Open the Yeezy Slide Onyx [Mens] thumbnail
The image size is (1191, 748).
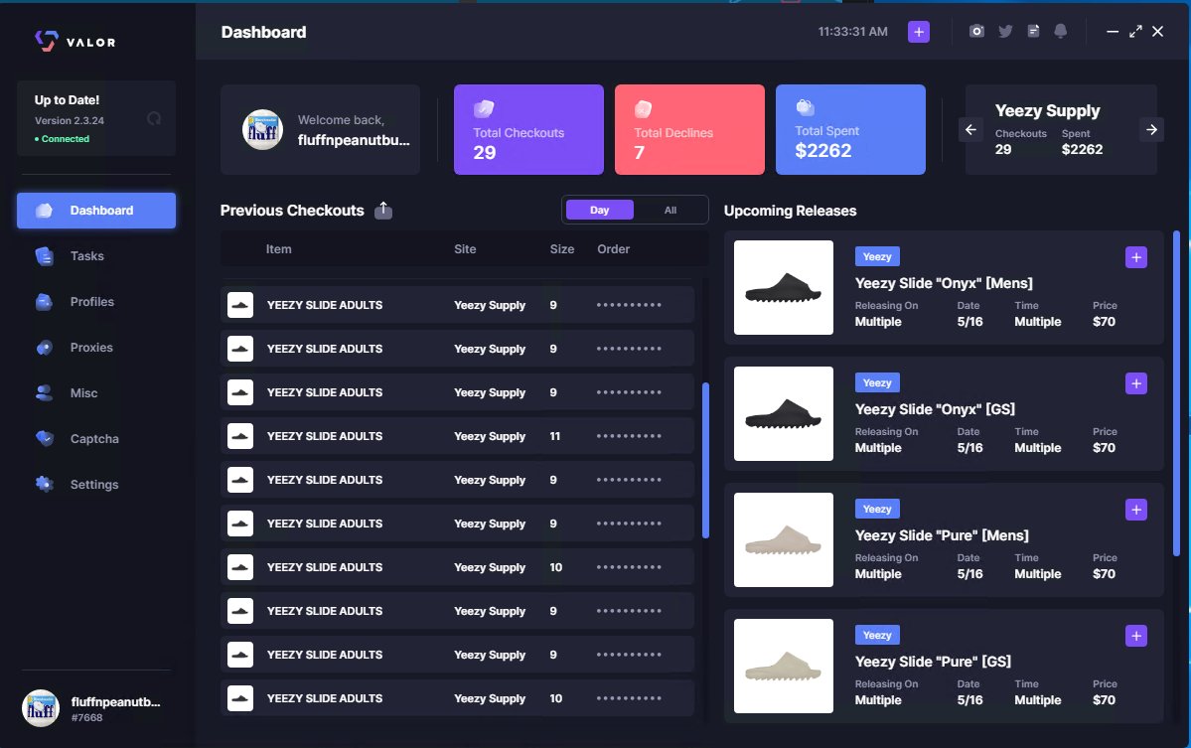click(x=783, y=288)
